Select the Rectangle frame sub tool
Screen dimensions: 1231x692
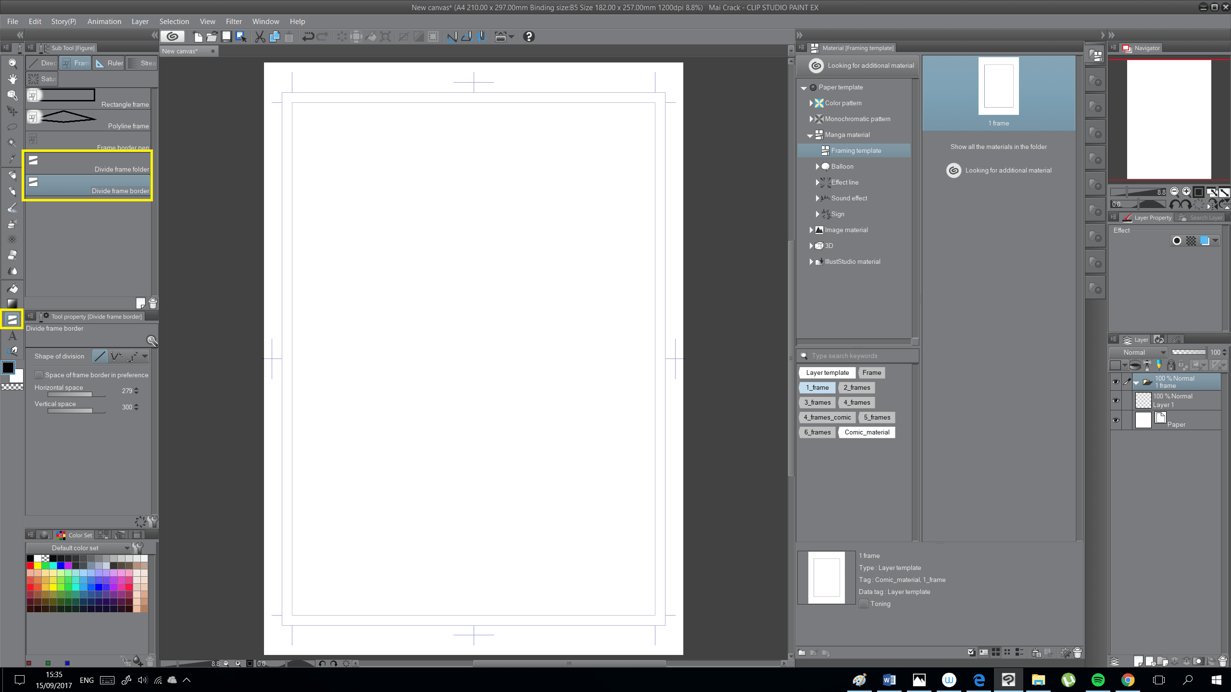click(88, 99)
